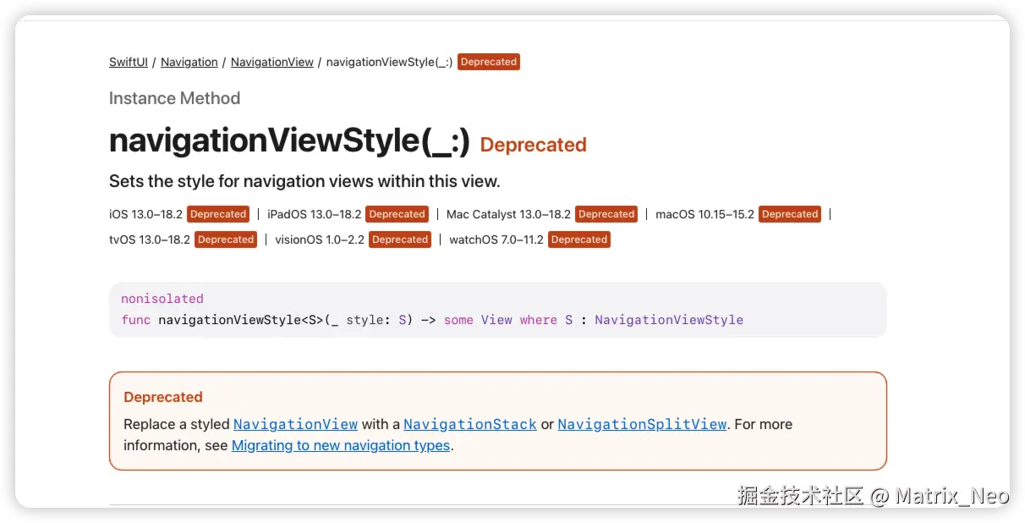This screenshot has height=523, width=1025.
Task: Open the Migrating to new navigation types link
Action: click(x=341, y=445)
